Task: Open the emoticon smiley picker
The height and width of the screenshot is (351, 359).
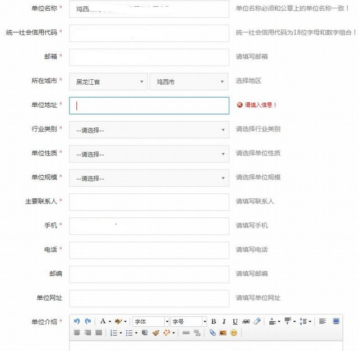Action: pyautogui.click(x=233, y=332)
